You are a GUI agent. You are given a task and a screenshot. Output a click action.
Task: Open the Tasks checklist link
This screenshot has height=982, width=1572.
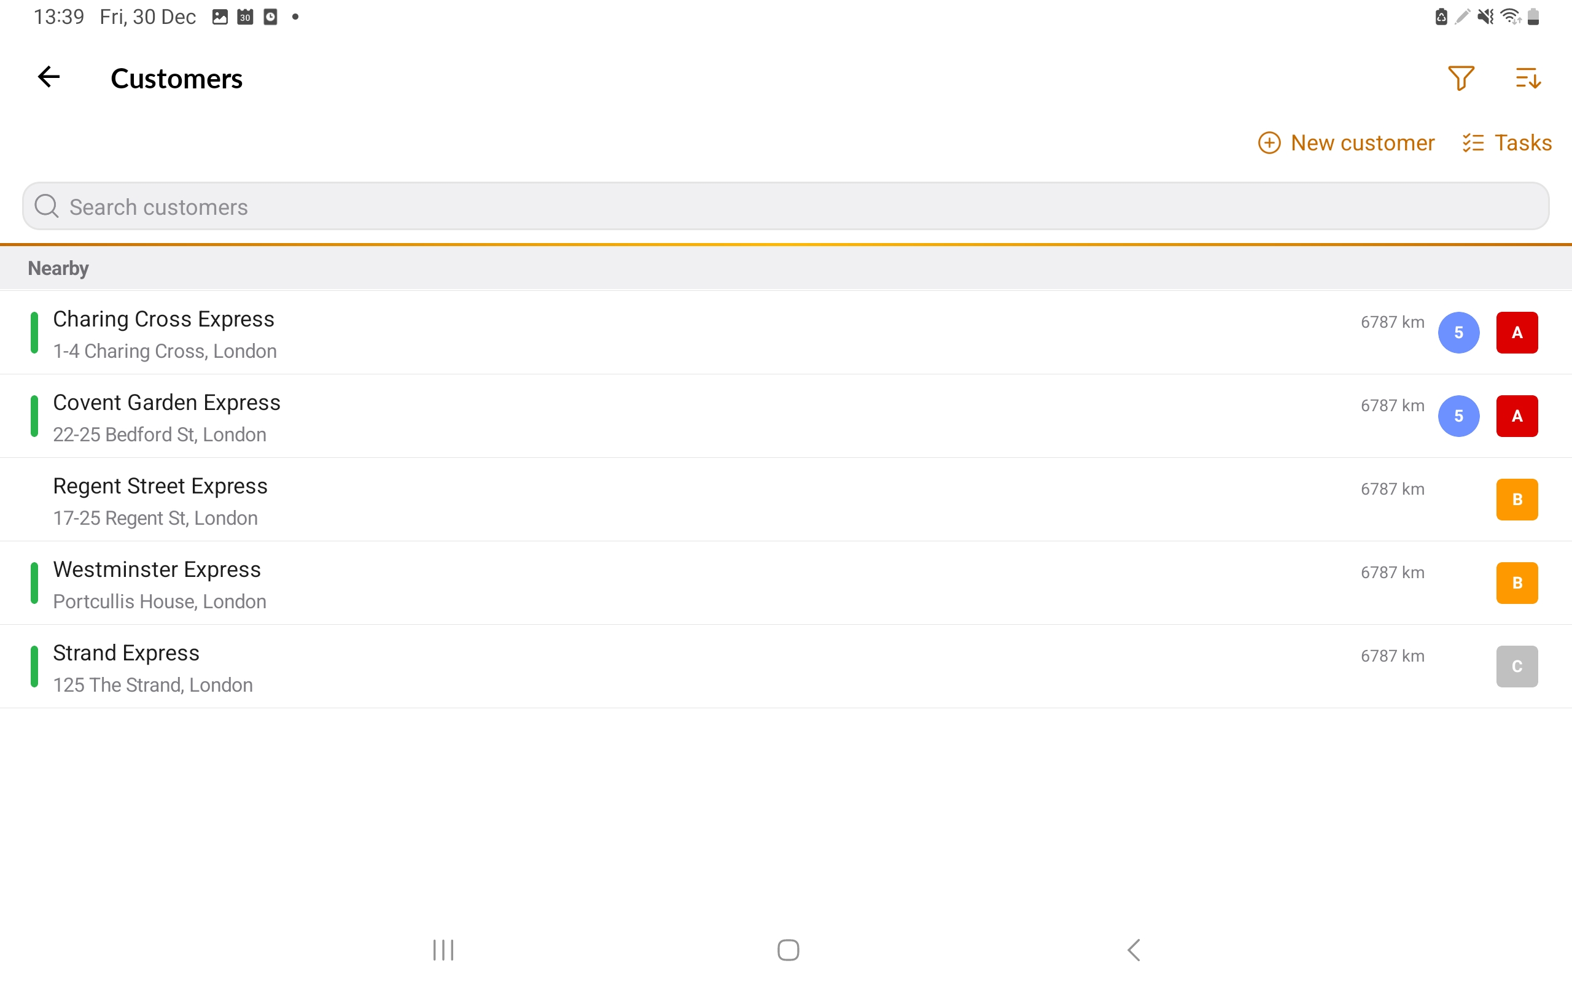pyautogui.click(x=1506, y=143)
